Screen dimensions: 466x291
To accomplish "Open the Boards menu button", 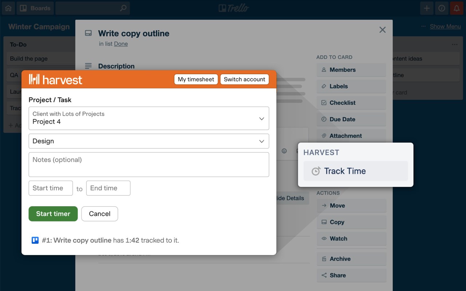I will 35,8.
